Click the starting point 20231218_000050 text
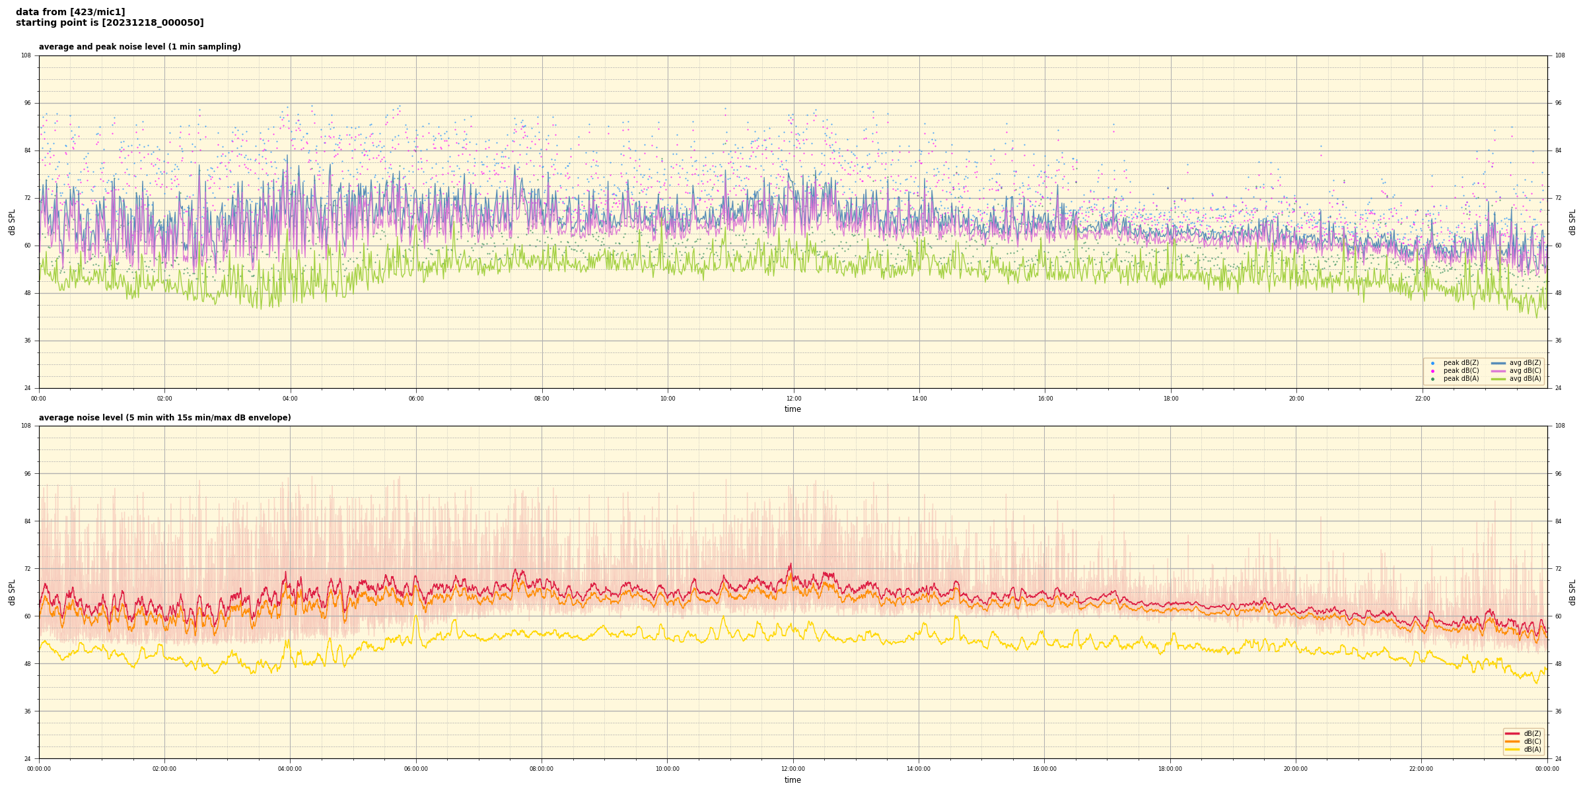This screenshot has height=792, width=1585. (x=110, y=23)
